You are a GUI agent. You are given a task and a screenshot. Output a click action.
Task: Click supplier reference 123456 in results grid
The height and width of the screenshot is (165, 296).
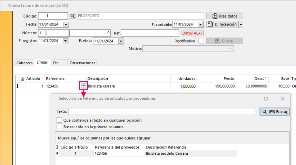tap(119, 154)
